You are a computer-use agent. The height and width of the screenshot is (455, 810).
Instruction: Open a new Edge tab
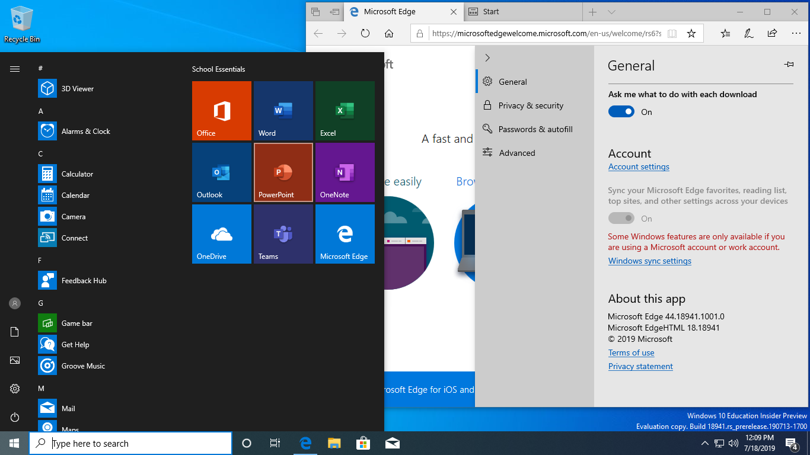click(593, 12)
